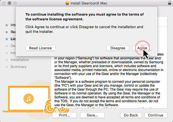Screen dimensions: 173x122
Task: Click the Save... button
Action: point(92,115)
